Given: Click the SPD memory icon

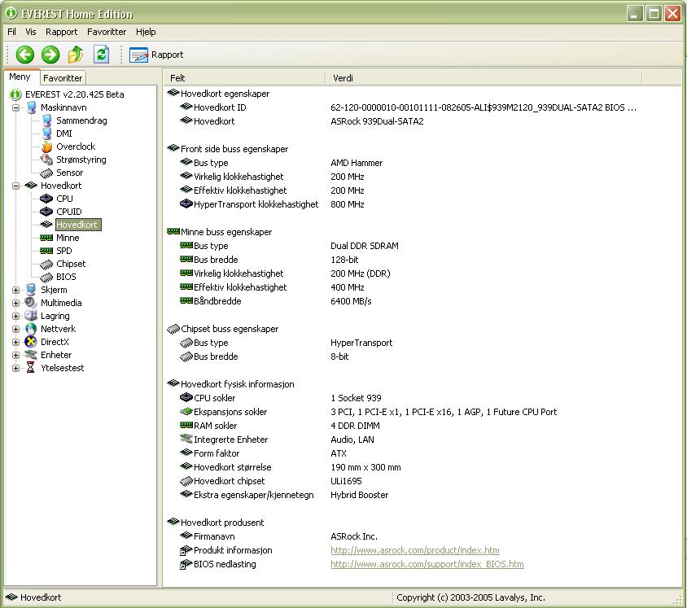Looking at the screenshot, I should [x=46, y=251].
